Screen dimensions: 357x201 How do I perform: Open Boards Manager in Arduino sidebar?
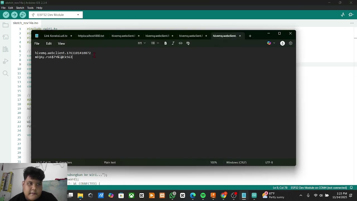(x=5, y=37)
